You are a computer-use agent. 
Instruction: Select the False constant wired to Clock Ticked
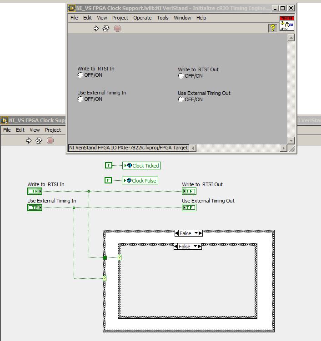coord(109,165)
